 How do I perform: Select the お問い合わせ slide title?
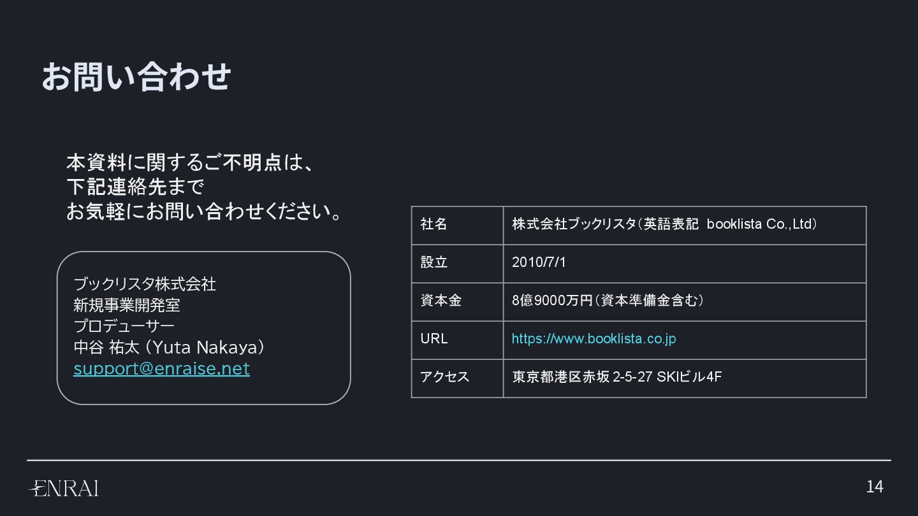click(x=136, y=76)
